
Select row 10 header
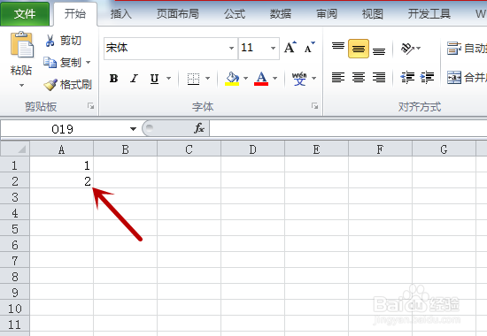[15, 309]
